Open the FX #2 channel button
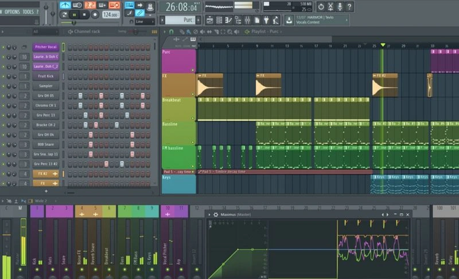Viewport: 459px width, 279px height. (46, 174)
